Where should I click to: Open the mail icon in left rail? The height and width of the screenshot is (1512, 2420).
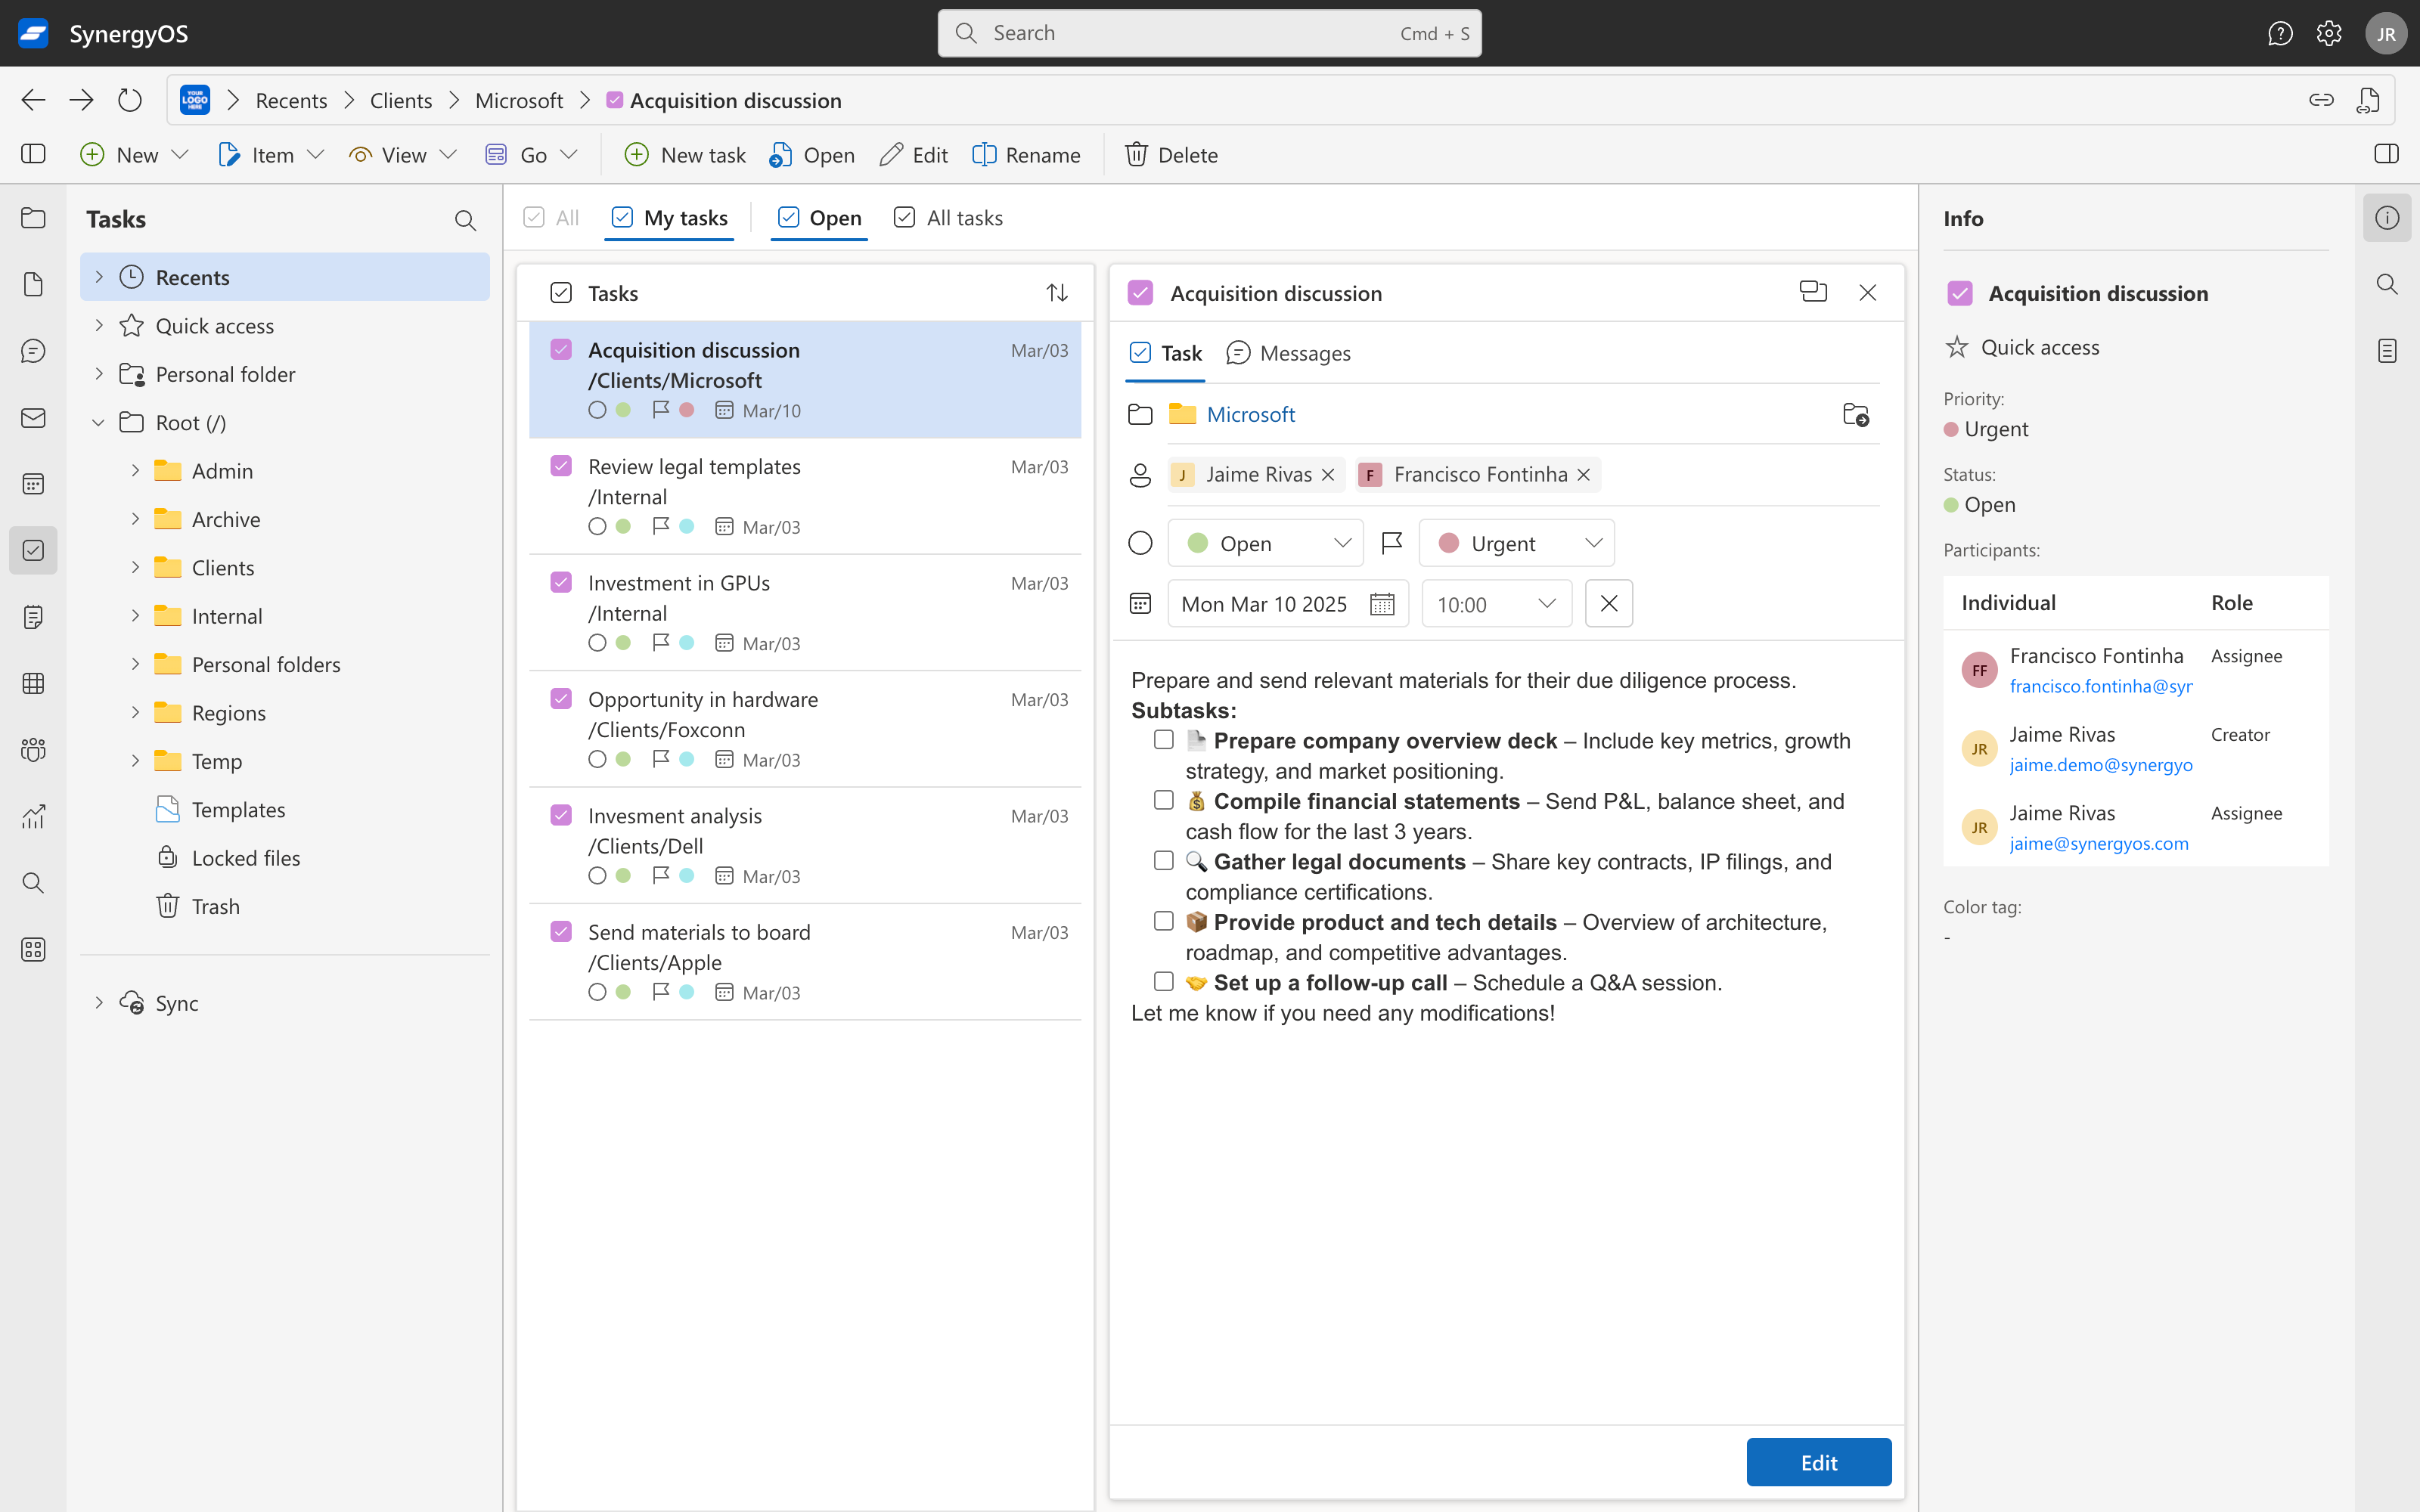[33, 418]
